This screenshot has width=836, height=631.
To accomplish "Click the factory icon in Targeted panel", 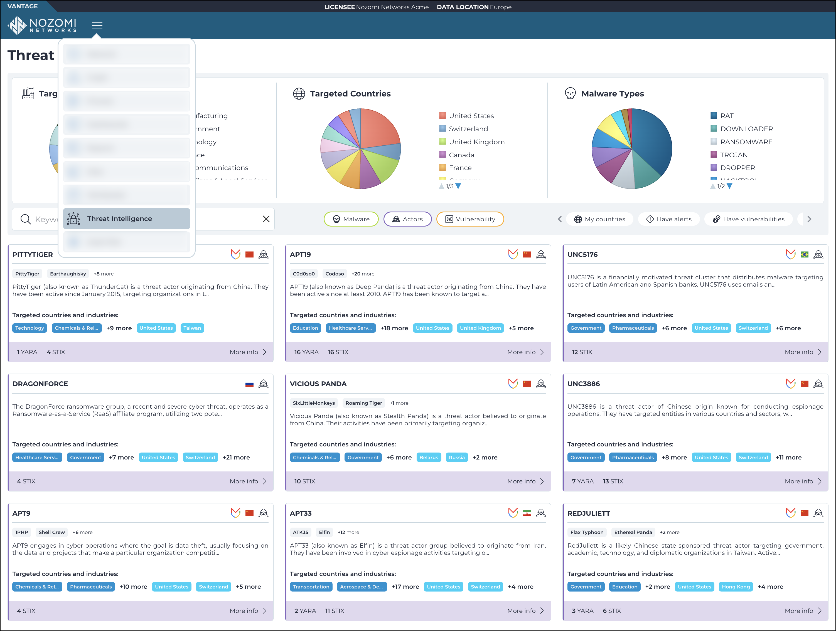I will pyautogui.click(x=28, y=93).
